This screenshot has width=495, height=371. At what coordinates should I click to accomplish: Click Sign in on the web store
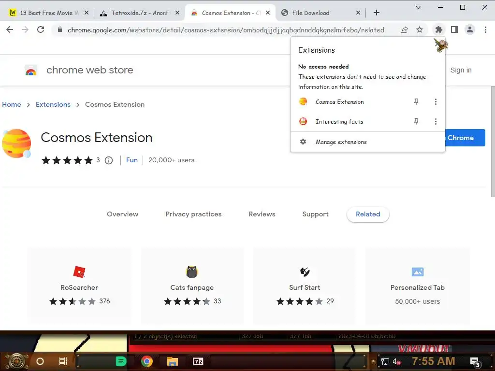point(461,70)
